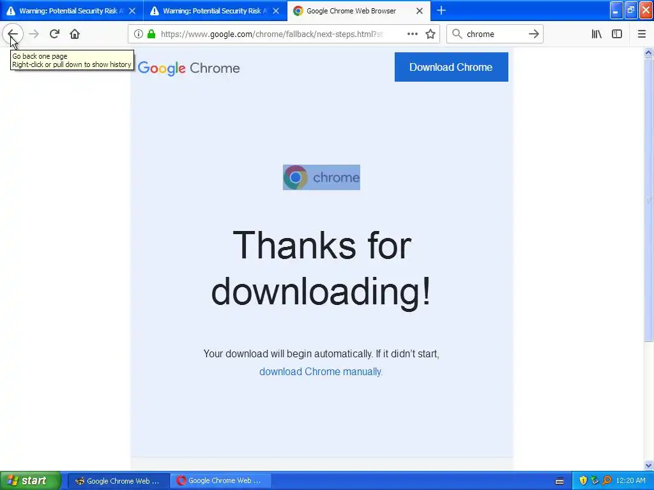Click the 'Your download will begin automatically' text
The height and width of the screenshot is (490, 654).
point(321,353)
